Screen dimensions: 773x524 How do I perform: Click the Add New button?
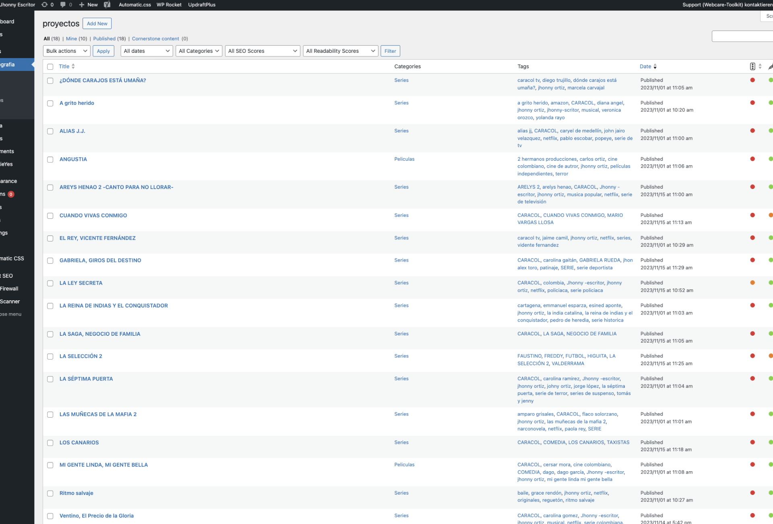[97, 23]
